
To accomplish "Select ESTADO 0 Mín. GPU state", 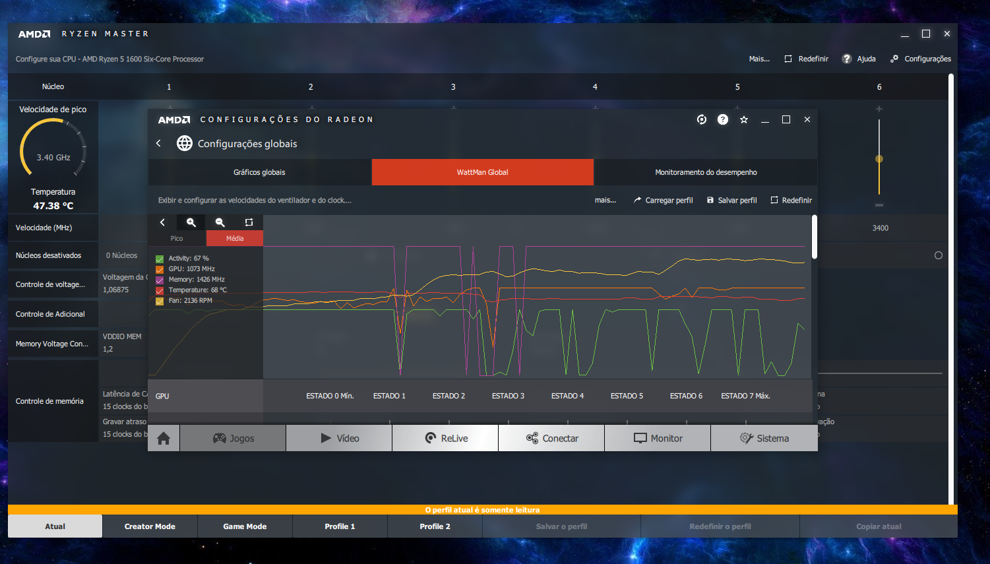I will [x=330, y=396].
